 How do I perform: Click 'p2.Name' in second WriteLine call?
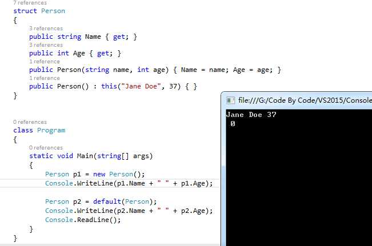click(x=131, y=211)
